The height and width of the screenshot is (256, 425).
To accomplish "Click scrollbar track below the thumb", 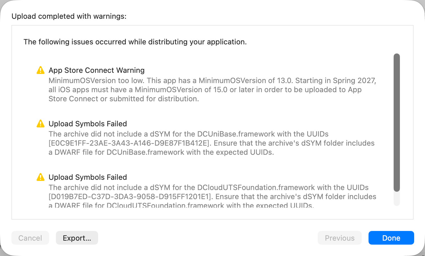I will click(x=397, y=199).
